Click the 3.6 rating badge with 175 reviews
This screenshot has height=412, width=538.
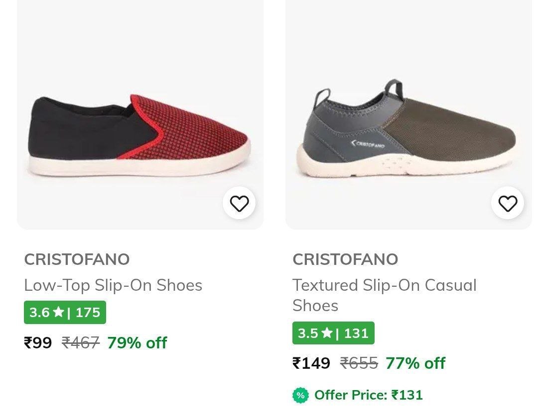(x=65, y=312)
